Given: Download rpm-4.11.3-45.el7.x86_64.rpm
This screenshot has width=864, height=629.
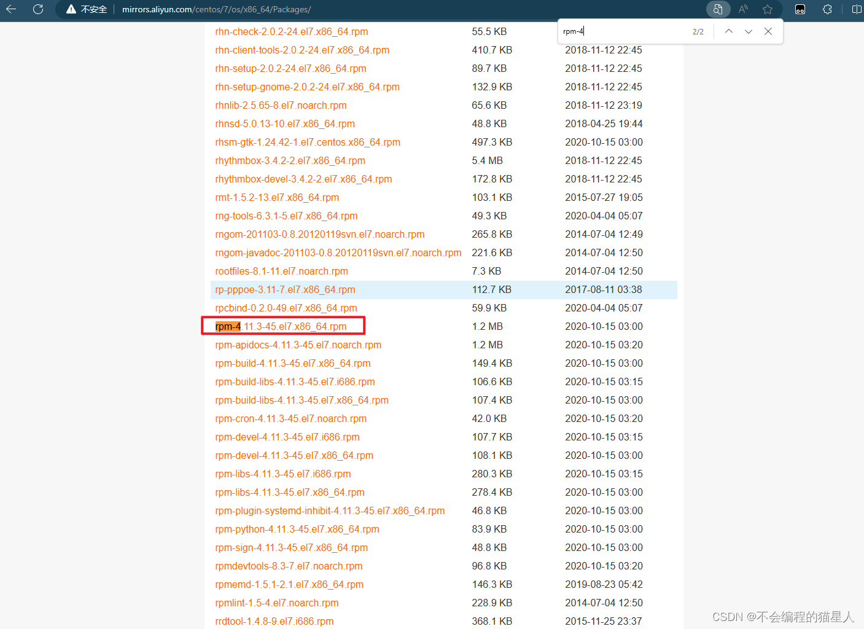Looking at the screenshot, I should [281, 326].
